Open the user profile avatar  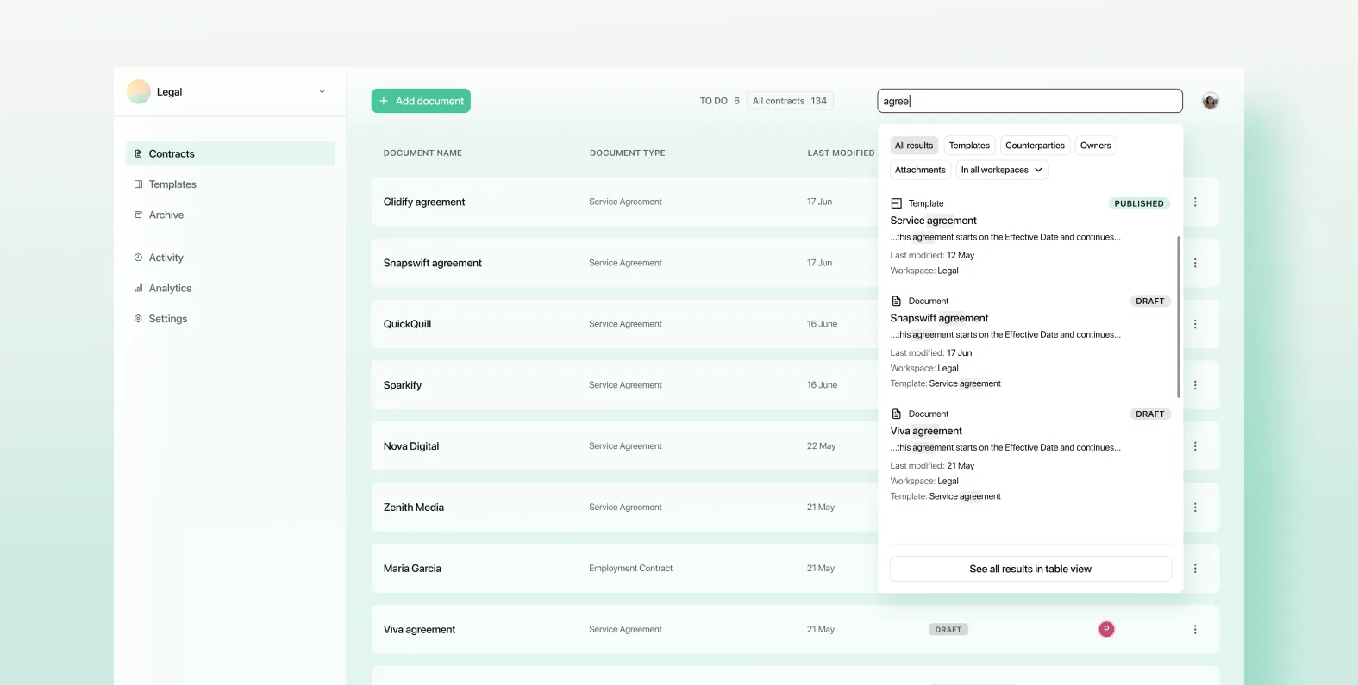pyautogui.click(x=1211, y=101)
